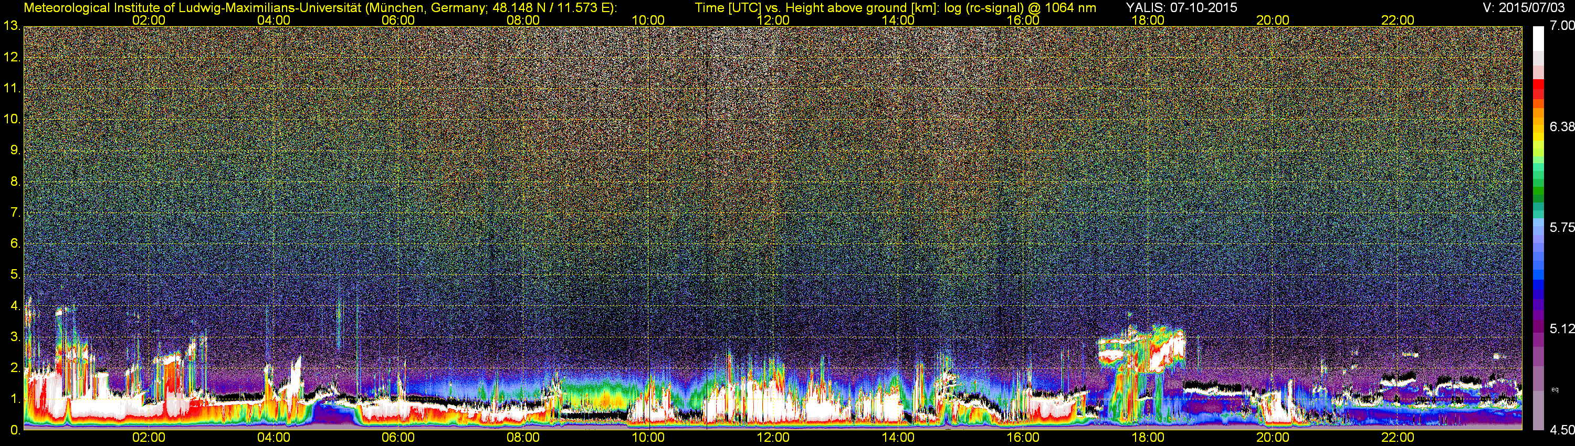Click the 4.50 color scale value
The width and height of the screenshot is (1575, 446).
point(1561,430)
